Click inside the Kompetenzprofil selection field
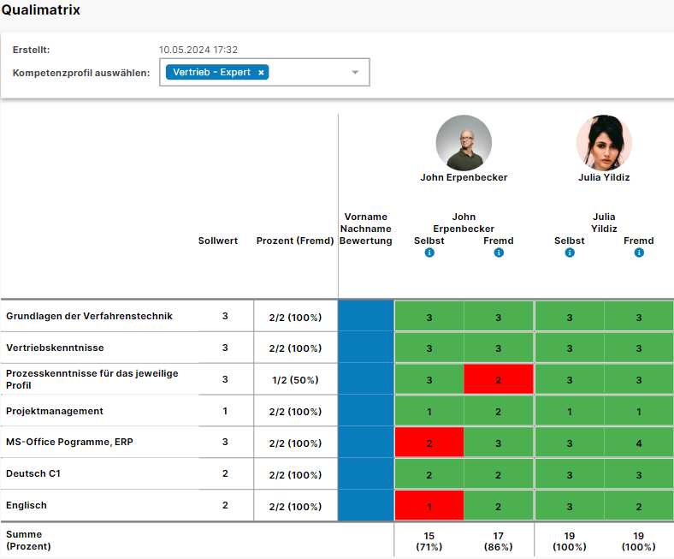The width and height of the screenshot is (674, 559). [308, 73]
